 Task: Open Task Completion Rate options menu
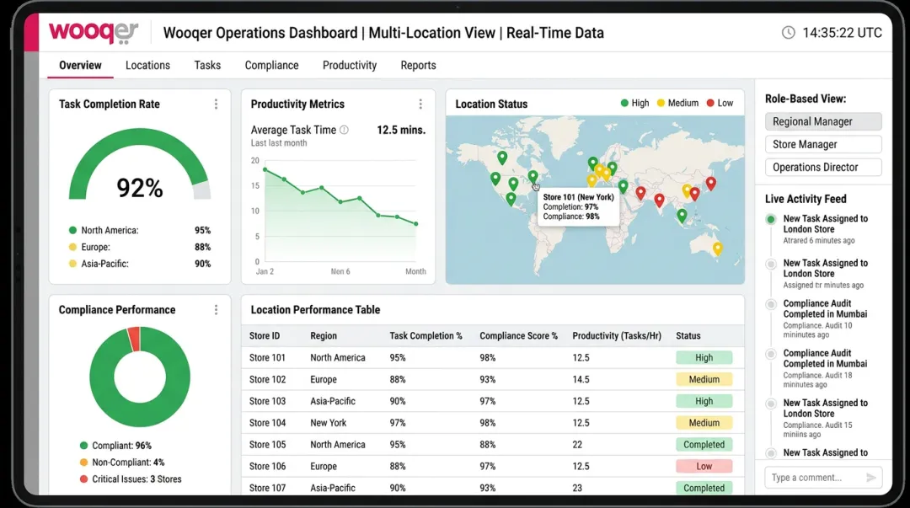(216, 104)
